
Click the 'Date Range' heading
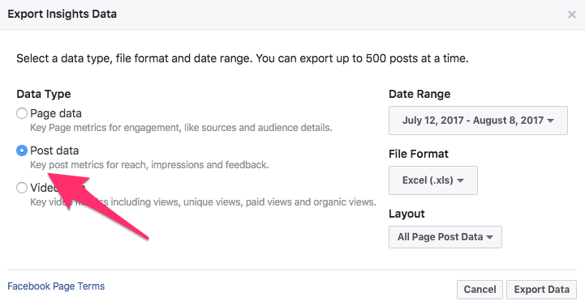tap(419, 94)
